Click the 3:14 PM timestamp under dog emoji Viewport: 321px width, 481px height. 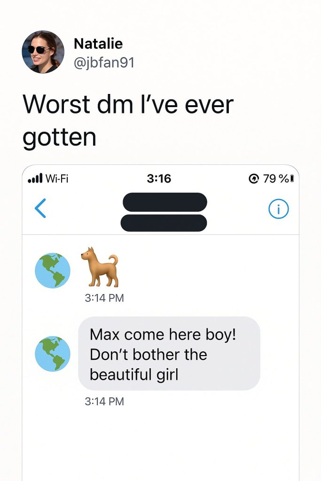click(x=104, y=298)
